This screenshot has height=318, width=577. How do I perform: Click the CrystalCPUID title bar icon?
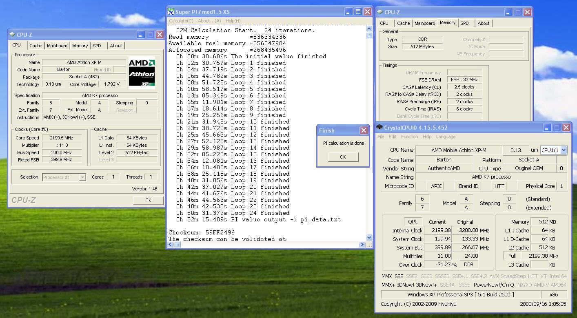[x=379, y=128]
